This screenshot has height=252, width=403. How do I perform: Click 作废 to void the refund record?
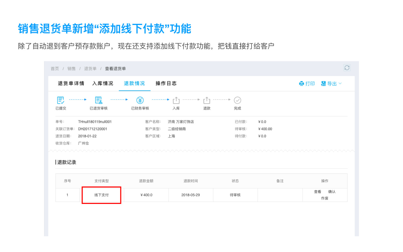324,198
